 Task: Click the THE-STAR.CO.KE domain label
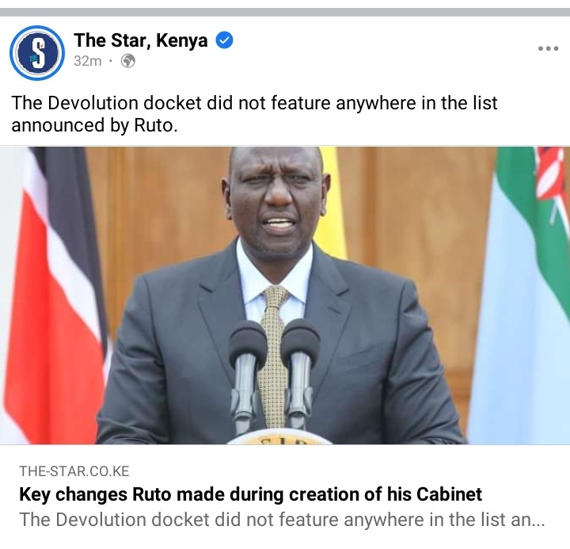(x=74, y=471)
